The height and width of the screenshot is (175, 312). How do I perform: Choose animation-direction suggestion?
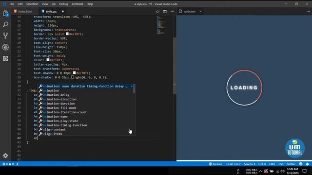85,99
